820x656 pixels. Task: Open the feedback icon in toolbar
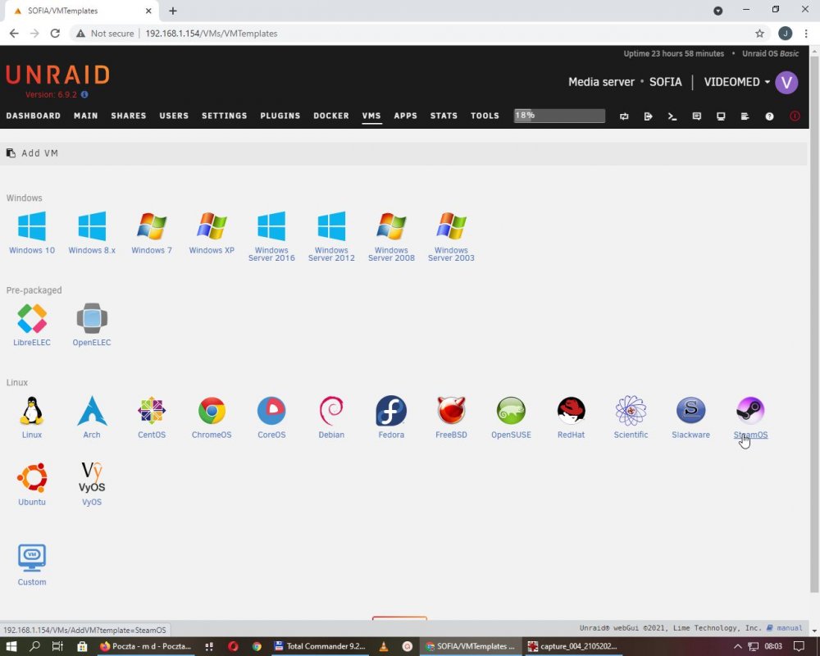(696, 116)
